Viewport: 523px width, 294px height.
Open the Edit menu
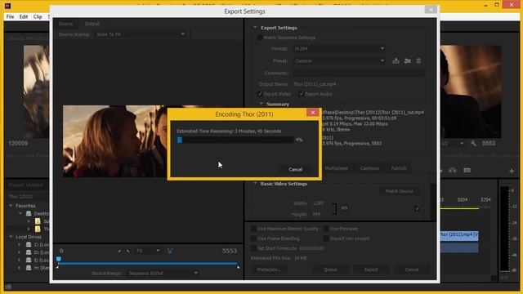tap(24, 16)
